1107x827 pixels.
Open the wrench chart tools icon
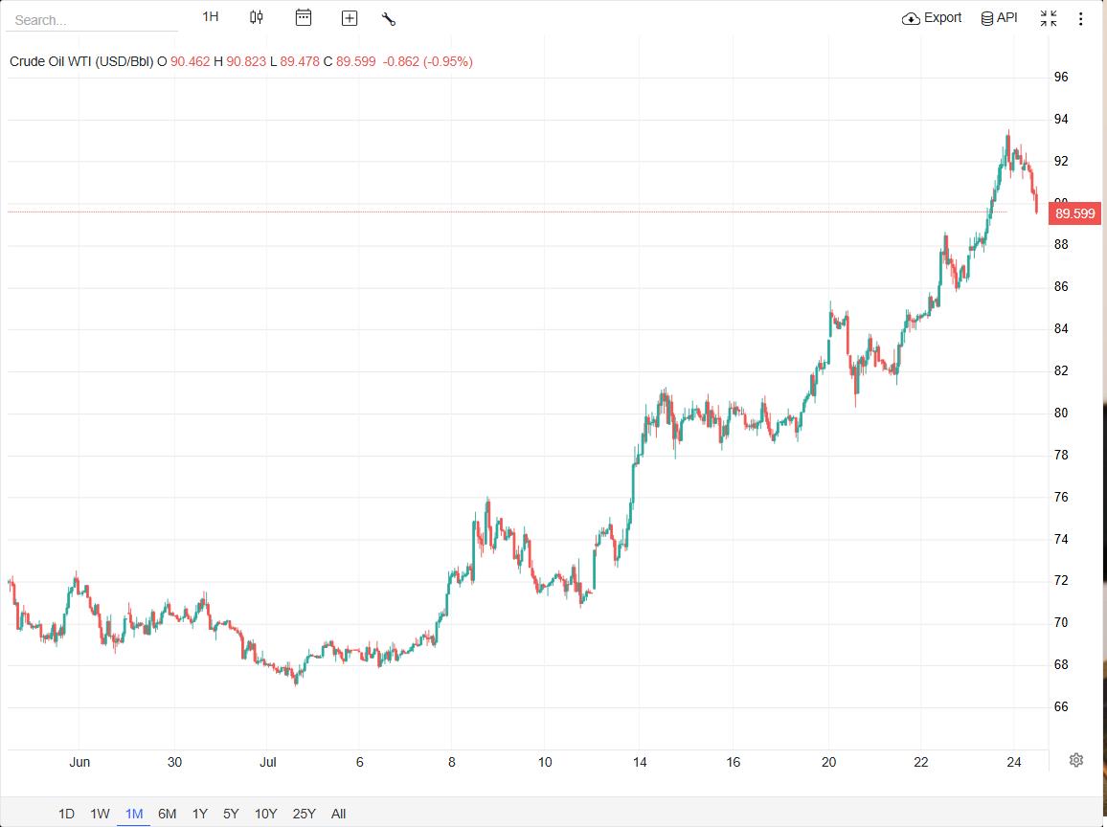click(388, 19)
